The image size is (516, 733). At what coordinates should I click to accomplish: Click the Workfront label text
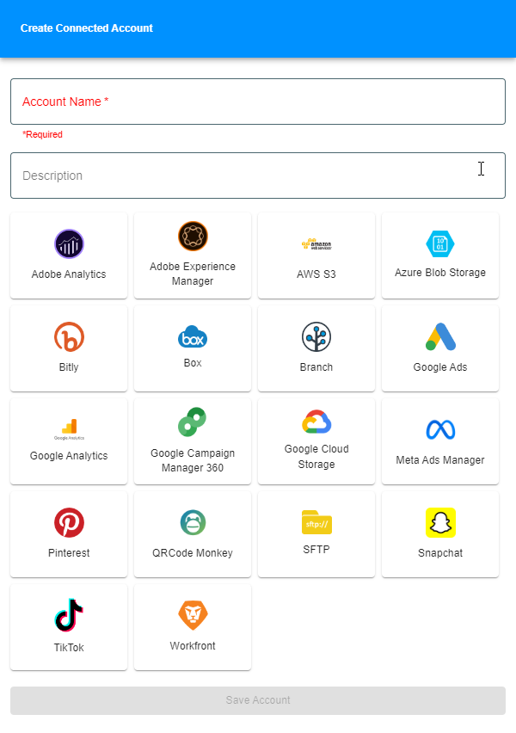(x=193, y=645)
